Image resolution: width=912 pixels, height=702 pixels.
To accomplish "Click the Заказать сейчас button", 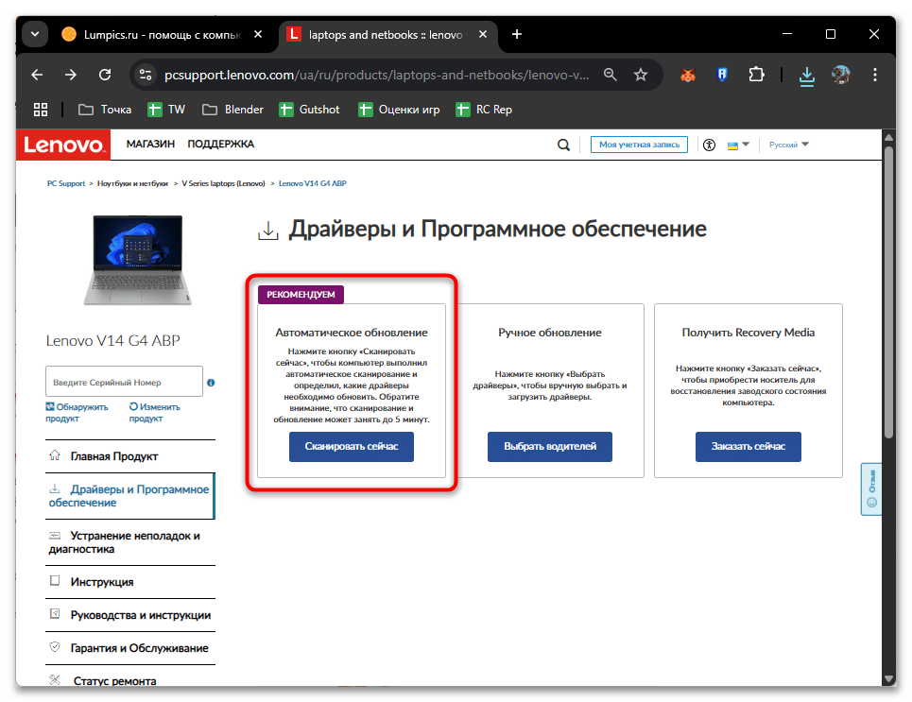I will (x=748, y=447).
